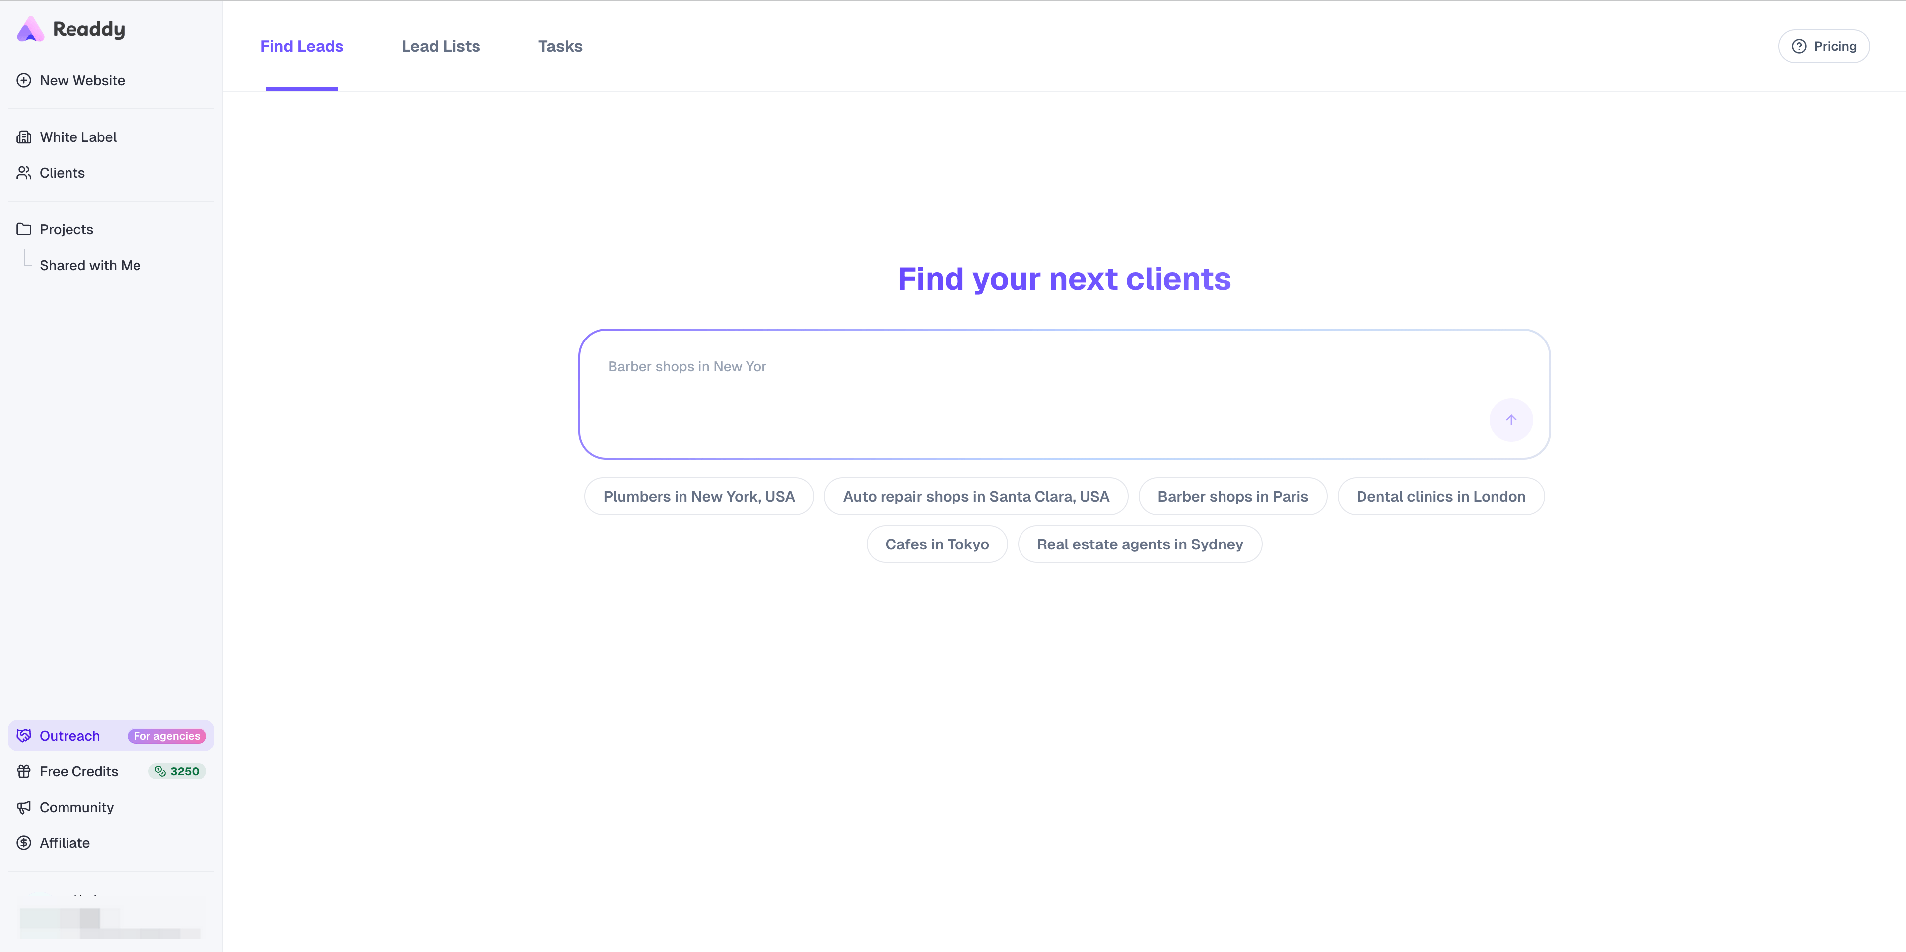Click the 'Readdy' brand name text
The image size is (1906, 952).
click(x=89, y=30)
